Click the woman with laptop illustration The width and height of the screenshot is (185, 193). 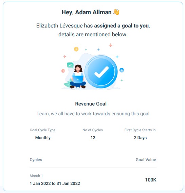(78, 76)
